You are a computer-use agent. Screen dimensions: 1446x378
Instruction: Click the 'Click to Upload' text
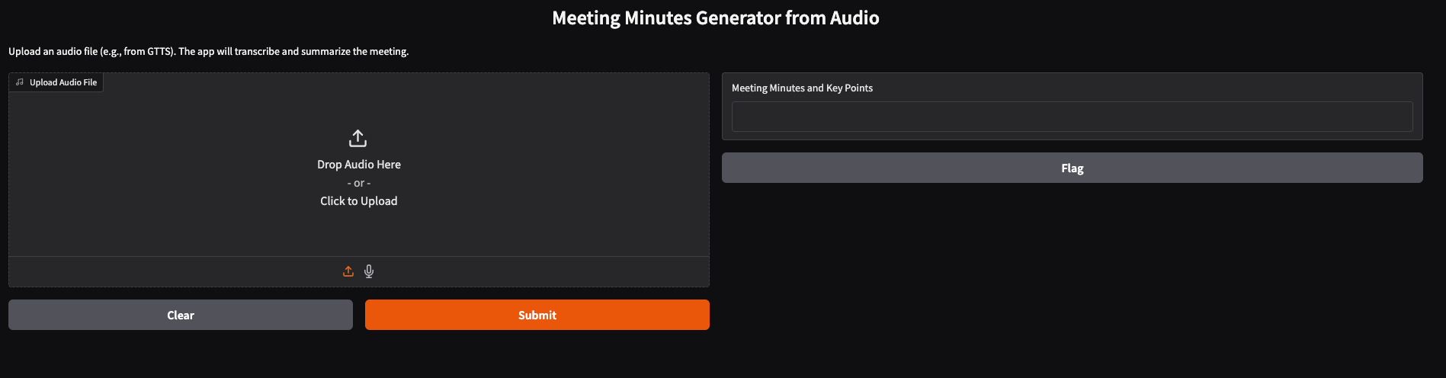tap(359, 201)
